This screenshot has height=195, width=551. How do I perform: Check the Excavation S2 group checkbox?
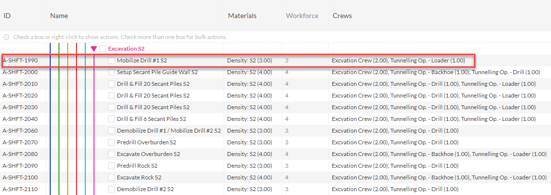pyautogui.click(x=103, y=49)
